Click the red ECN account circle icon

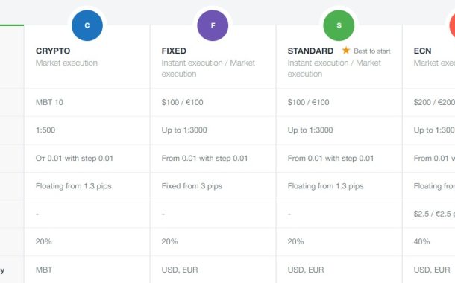click(452, 25)
